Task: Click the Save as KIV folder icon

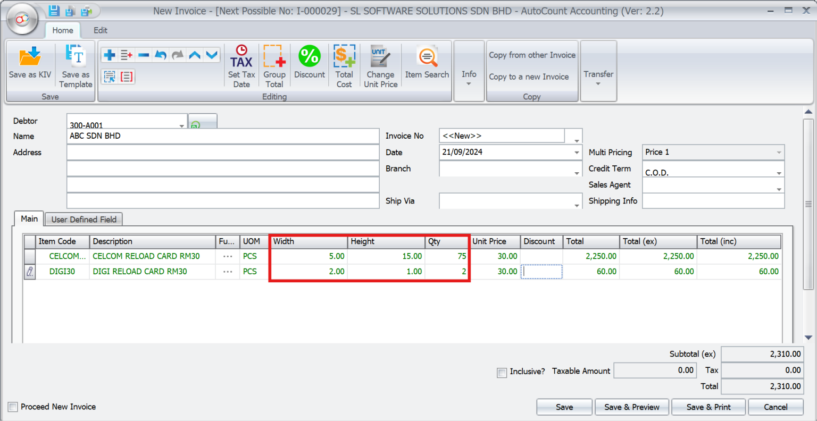Action: coord(30,56)
